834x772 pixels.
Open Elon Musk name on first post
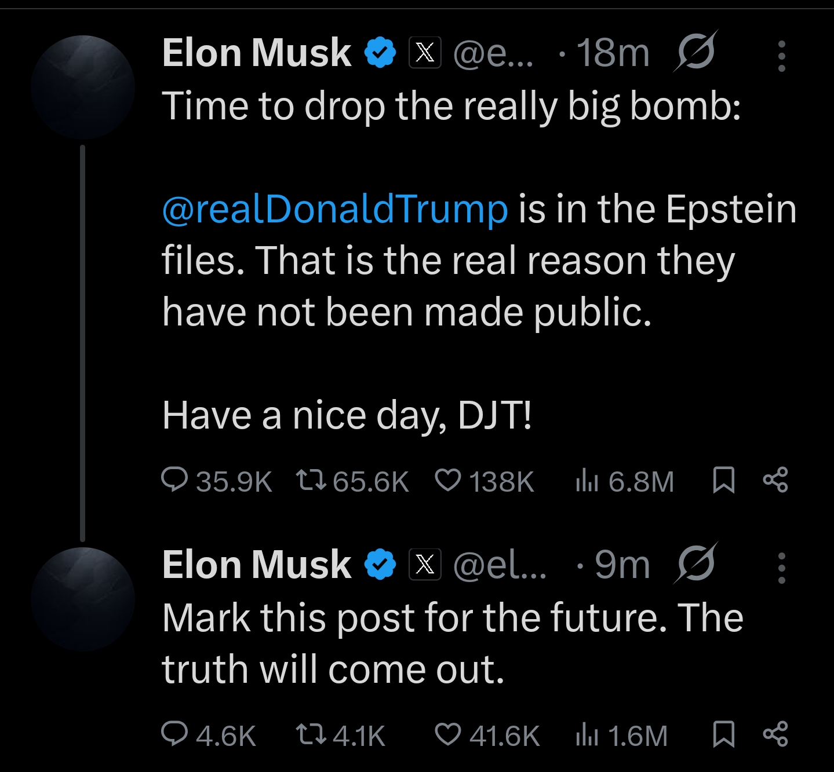[x=257, y=53]
